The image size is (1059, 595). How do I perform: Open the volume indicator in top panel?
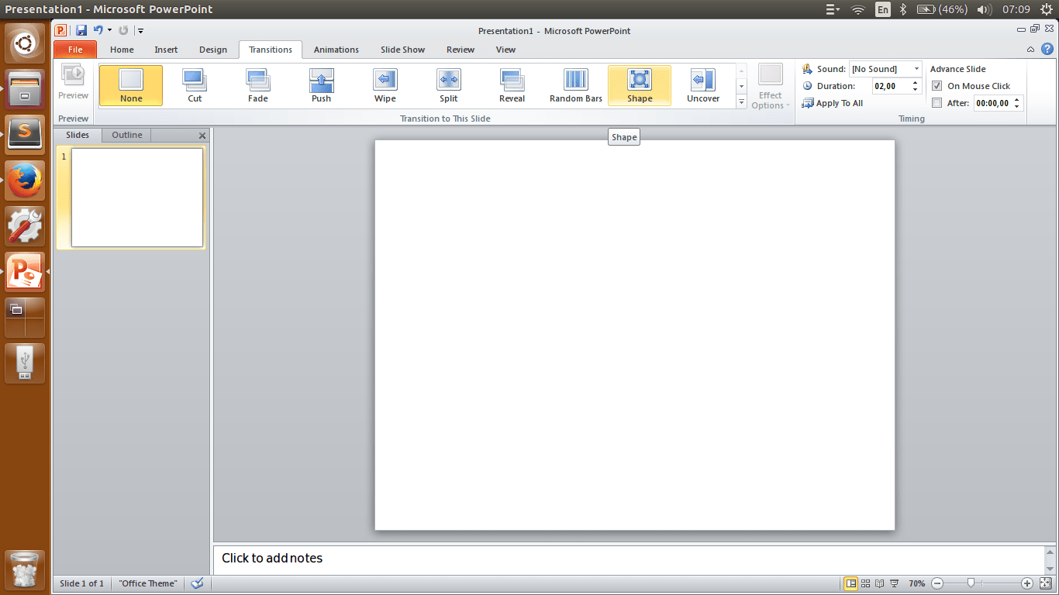point(984,9)
